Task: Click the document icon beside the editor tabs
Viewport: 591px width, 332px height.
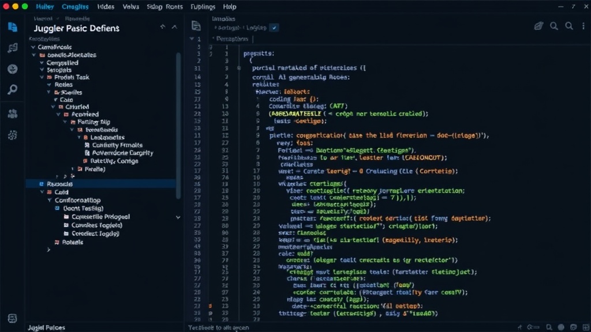Action: [196, 25]
